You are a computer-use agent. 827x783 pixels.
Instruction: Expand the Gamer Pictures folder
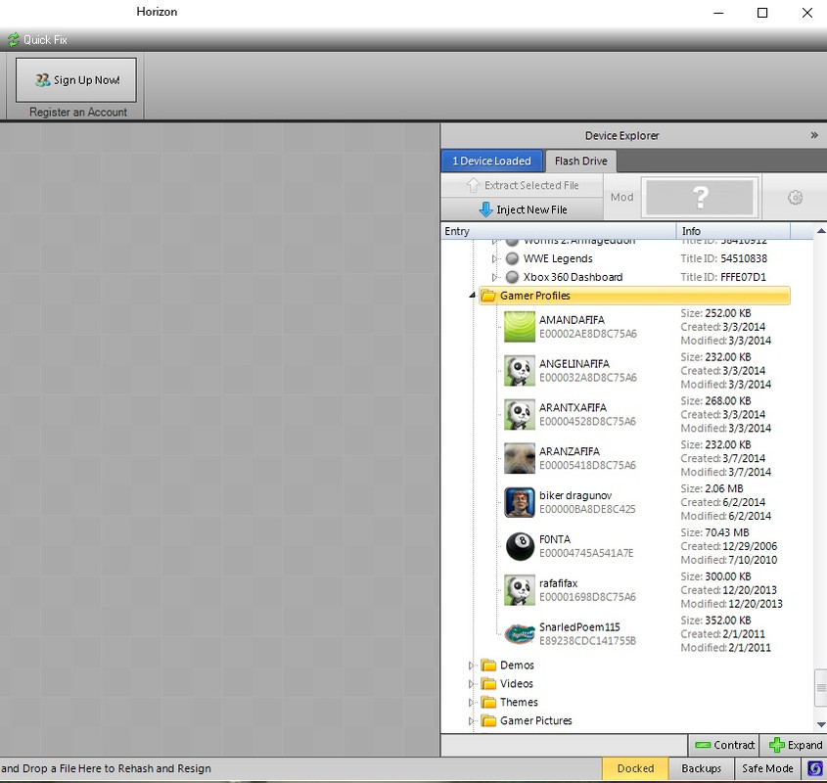472,720
